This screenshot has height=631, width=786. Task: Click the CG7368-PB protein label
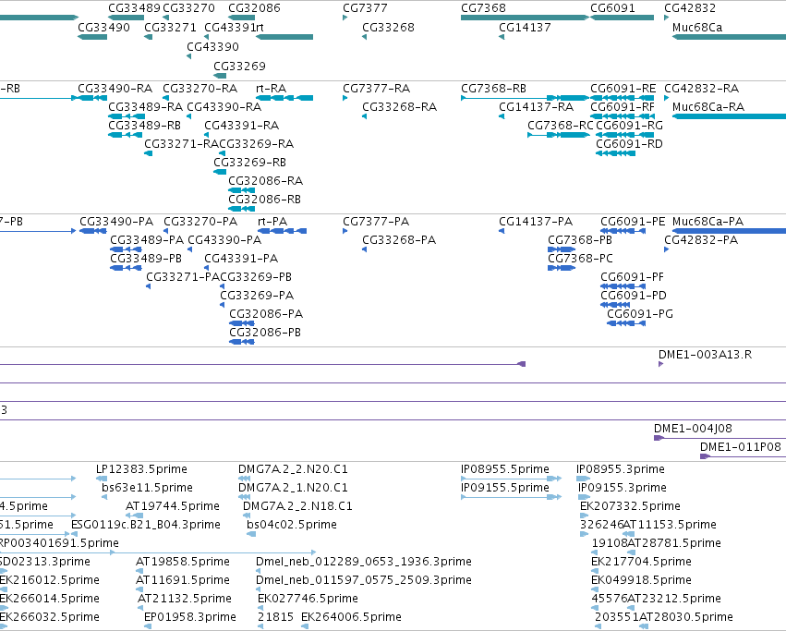click(x=580, y=240)
